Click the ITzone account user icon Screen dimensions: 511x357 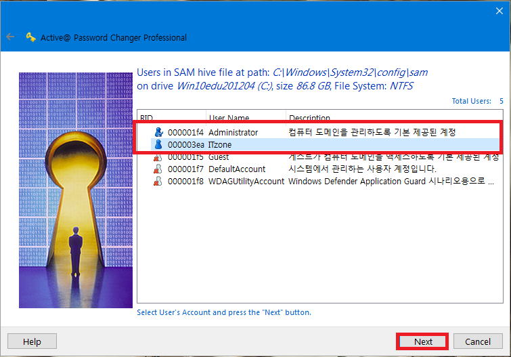(158, 144)
